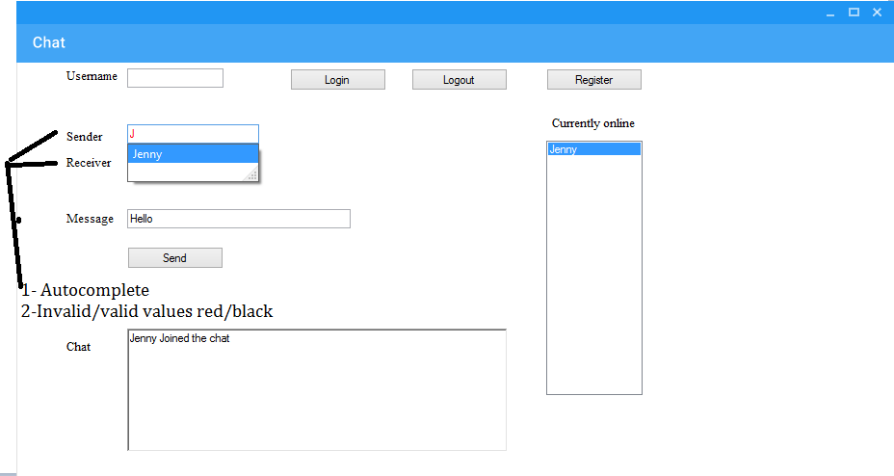Viewport: 894px width, 476px height.
Task: Select Jenny from autocomplete suggestion list
Action: click(193, 154)
